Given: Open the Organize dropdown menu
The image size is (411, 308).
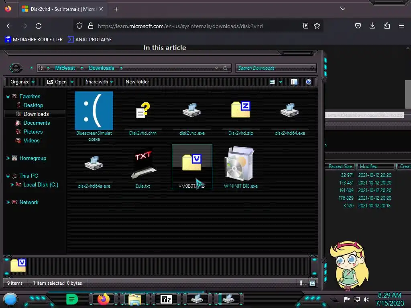Looking at the screenshot, I should (22, 82).
